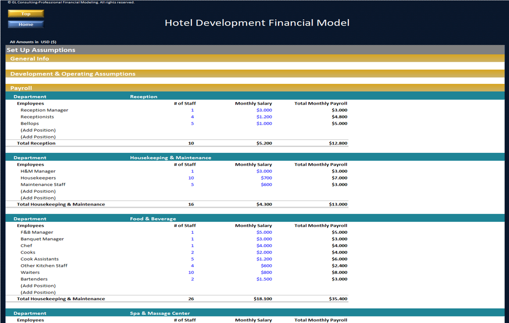Click Chef position name cell
The height and width of the screenshot is (323, 509).
pyautogui.click(x=26, y=246)
